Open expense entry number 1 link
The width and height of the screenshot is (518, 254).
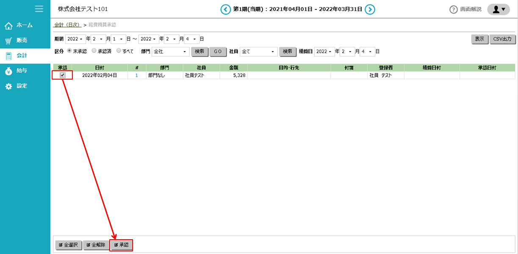(136, 75)
